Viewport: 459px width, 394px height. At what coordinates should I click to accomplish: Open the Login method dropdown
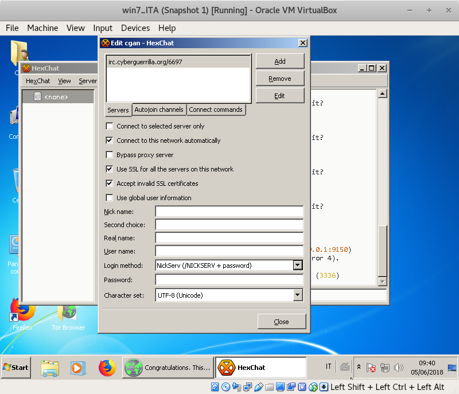(298, 266)
